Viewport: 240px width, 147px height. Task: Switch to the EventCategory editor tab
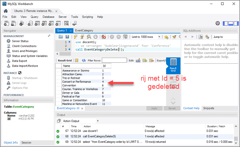(x=84, y=30)
